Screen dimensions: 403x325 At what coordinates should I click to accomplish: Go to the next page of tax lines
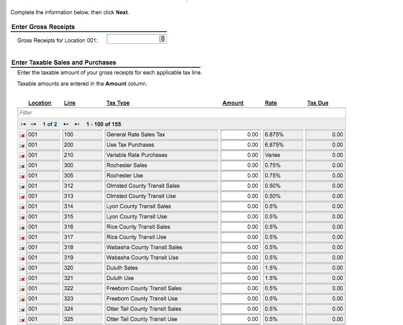pos(67,124)
